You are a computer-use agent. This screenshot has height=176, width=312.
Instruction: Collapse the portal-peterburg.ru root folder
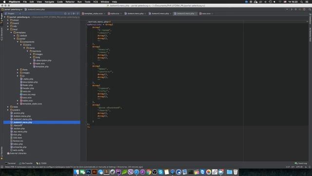tap(5, 17)
